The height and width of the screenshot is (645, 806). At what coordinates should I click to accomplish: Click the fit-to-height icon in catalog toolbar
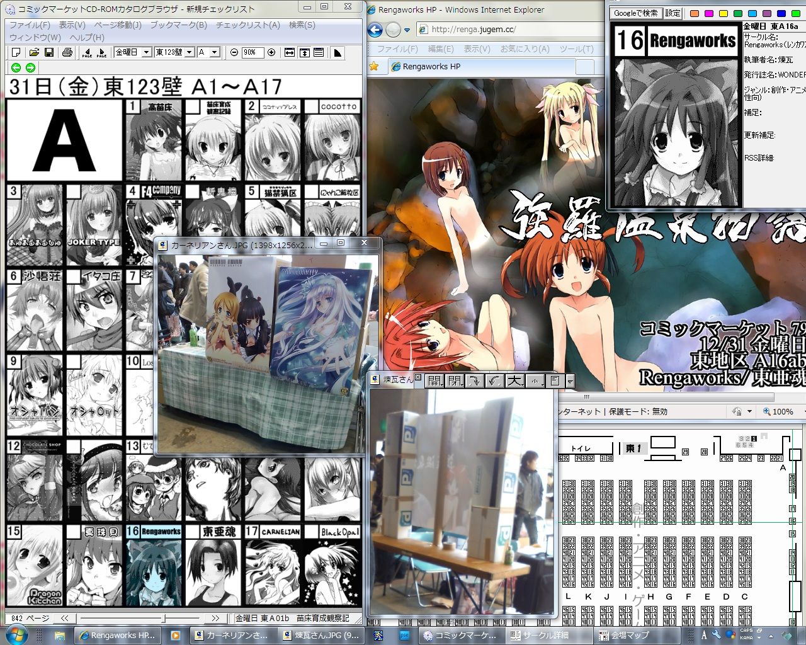304,52
